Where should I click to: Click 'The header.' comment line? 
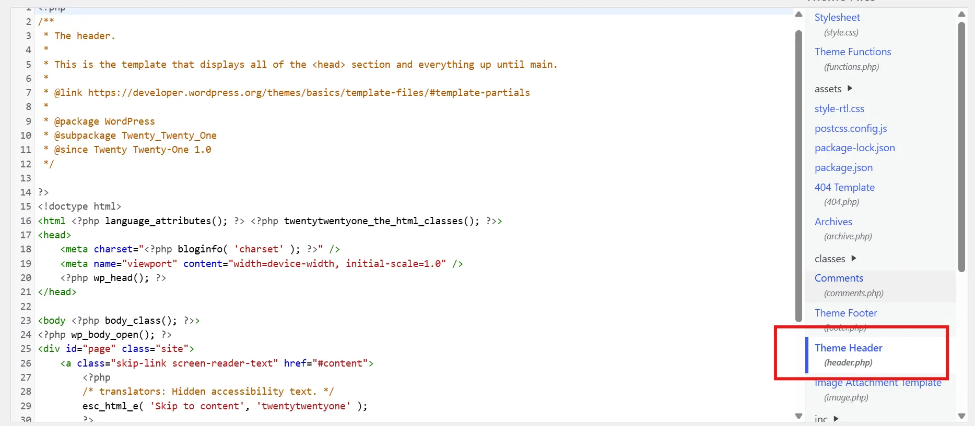79,36
